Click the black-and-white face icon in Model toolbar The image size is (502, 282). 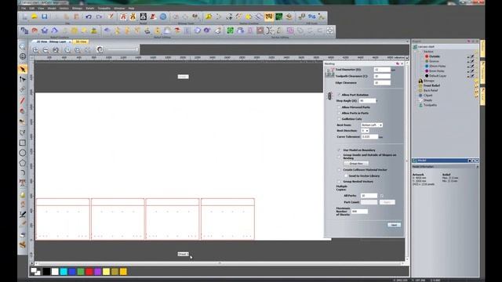click(143, 16)
